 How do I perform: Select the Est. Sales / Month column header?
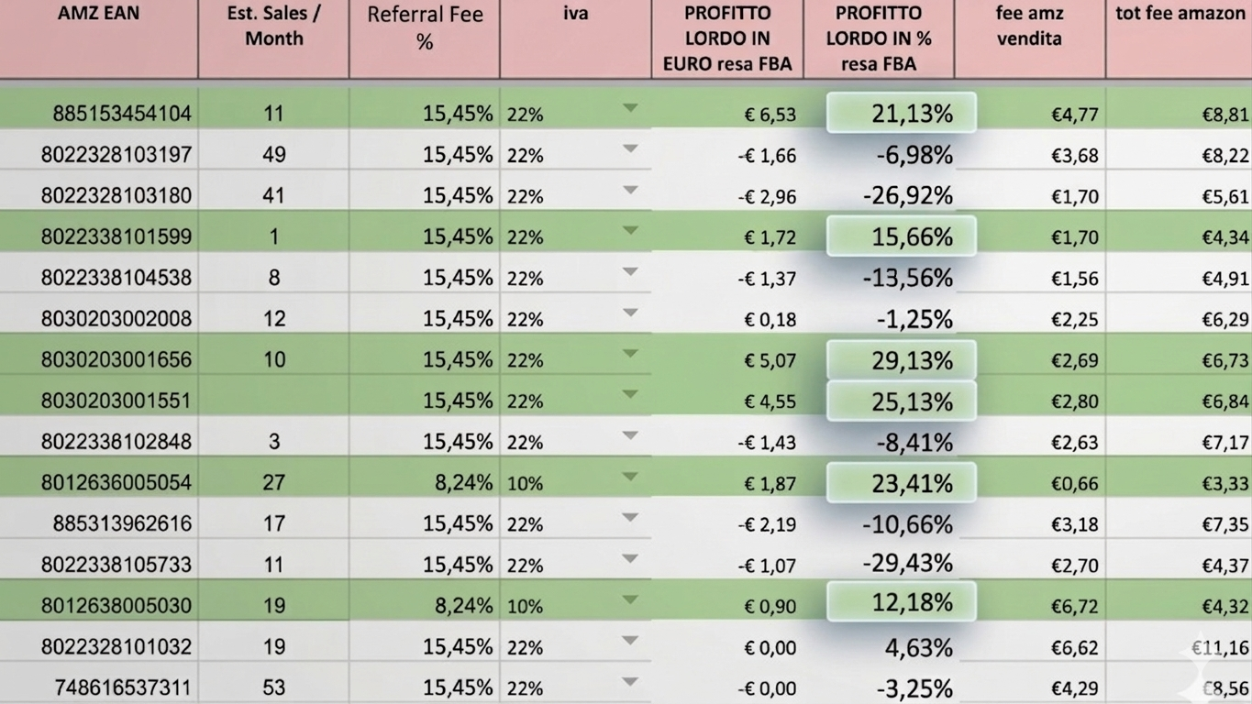272,26
